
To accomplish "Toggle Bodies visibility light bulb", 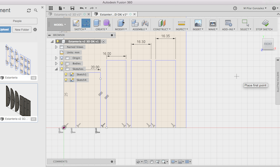I will coord(62,63).
